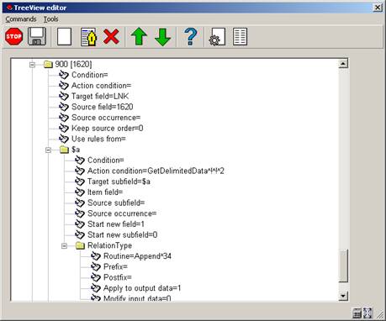Click the document with yellow arrow icon
386x321 pixels.
(88, 37)
